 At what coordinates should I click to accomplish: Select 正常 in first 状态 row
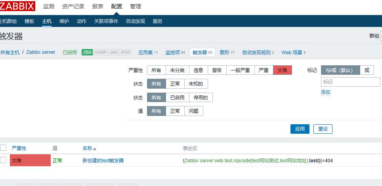coord(175,84)
